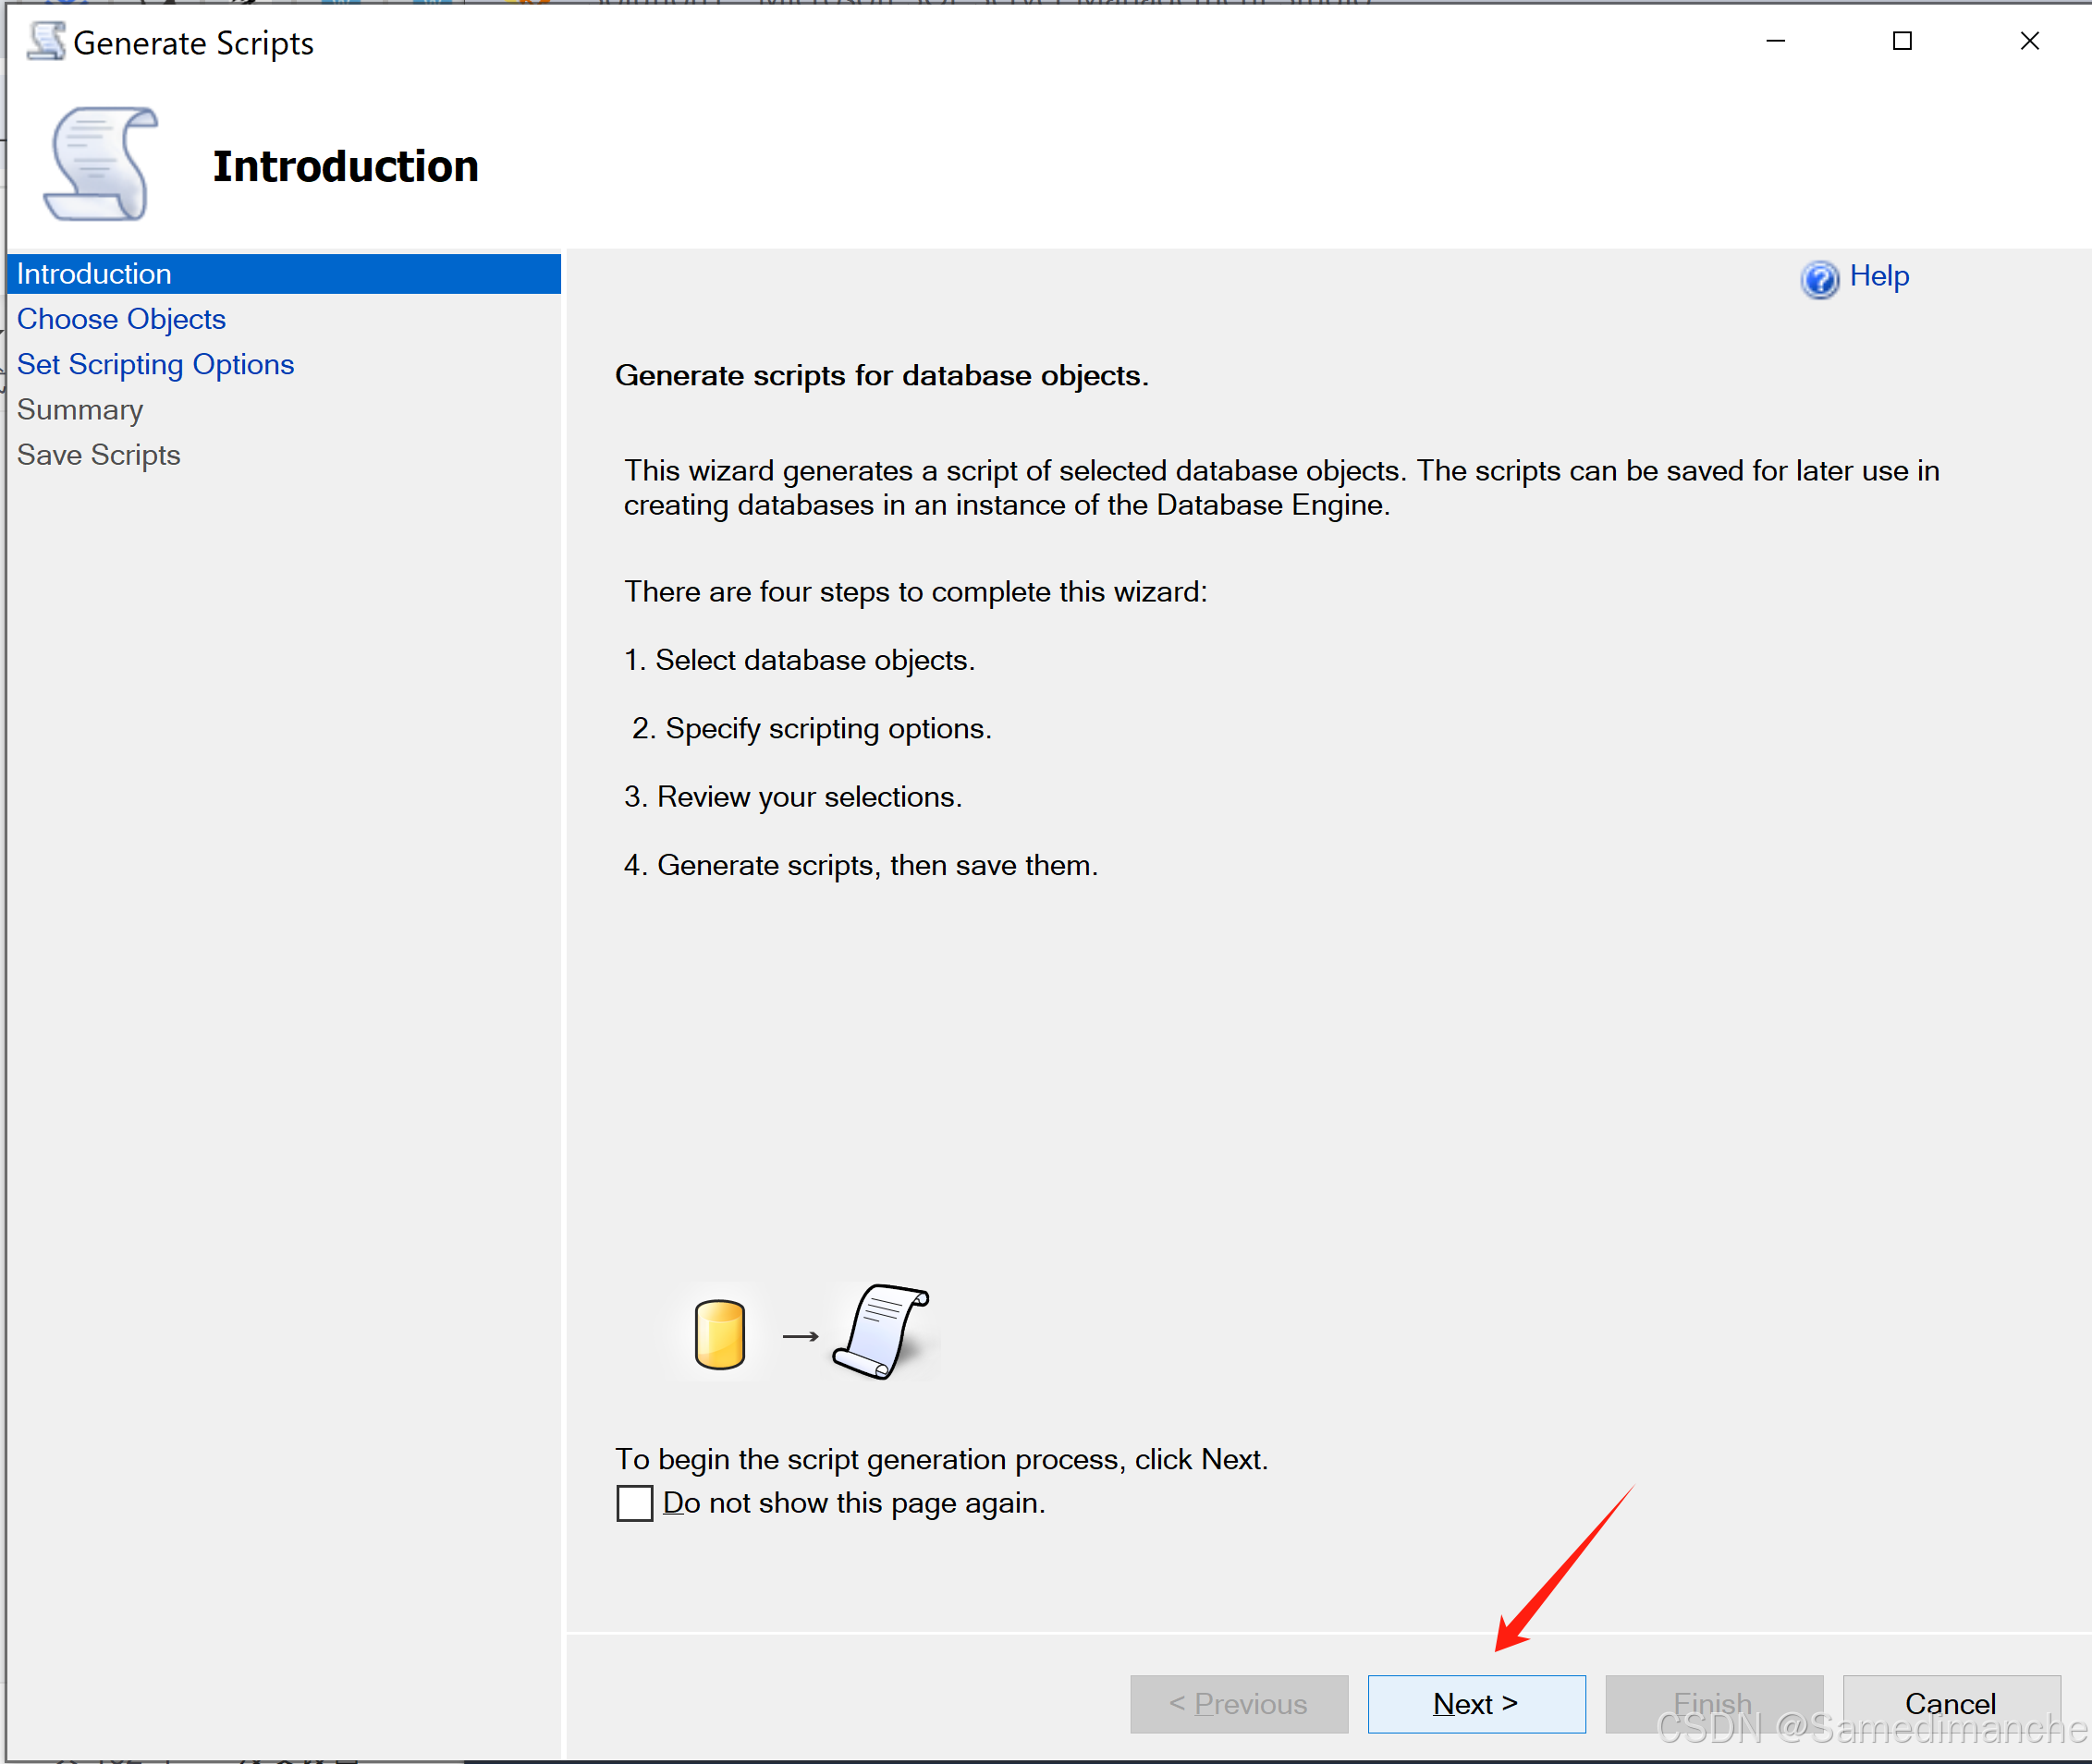Click the Cancel button

point(1951,1704)
